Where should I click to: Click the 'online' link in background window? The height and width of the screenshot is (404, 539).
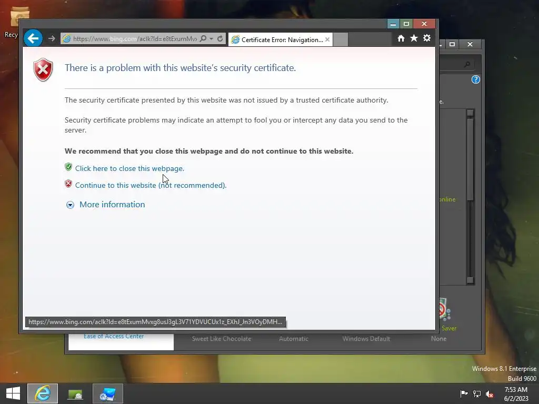pos(447,199)
